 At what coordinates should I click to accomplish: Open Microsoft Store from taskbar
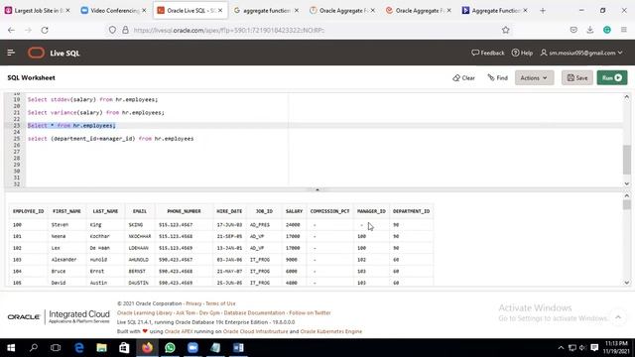point(124,348)
